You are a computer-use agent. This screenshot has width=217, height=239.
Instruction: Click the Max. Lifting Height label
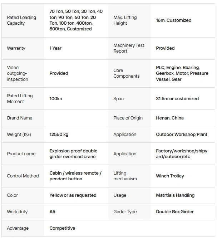tap(125, 20)
